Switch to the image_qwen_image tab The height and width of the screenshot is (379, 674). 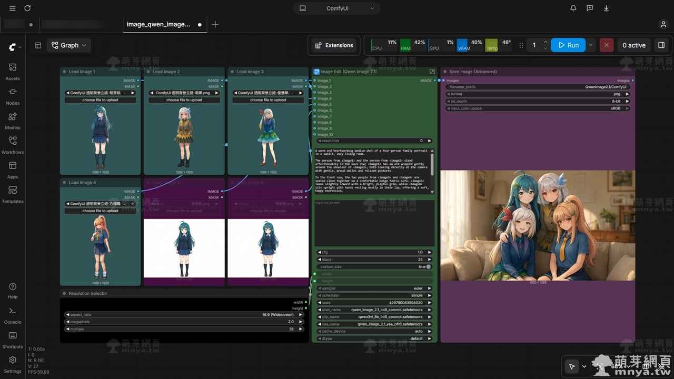[158, 24]
